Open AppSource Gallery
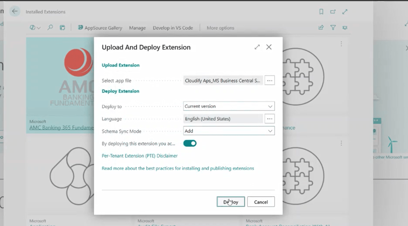This screenshot has height=226, width=408. coord(100,27)
